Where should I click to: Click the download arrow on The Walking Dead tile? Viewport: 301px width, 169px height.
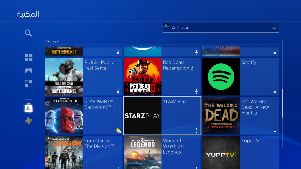[275, 131]
